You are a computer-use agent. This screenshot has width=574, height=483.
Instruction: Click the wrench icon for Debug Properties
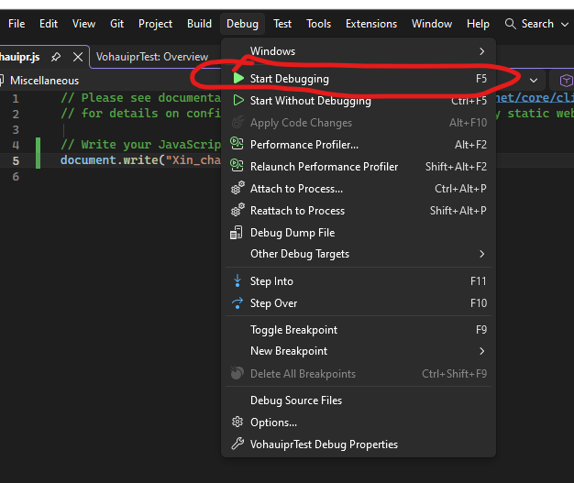[238, 445]
